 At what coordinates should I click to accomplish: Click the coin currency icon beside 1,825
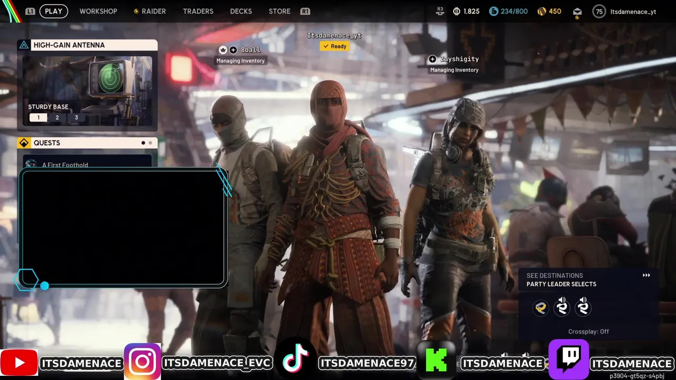click(457, 11)
